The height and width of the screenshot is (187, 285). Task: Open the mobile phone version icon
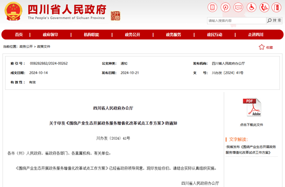coord(212,8)
